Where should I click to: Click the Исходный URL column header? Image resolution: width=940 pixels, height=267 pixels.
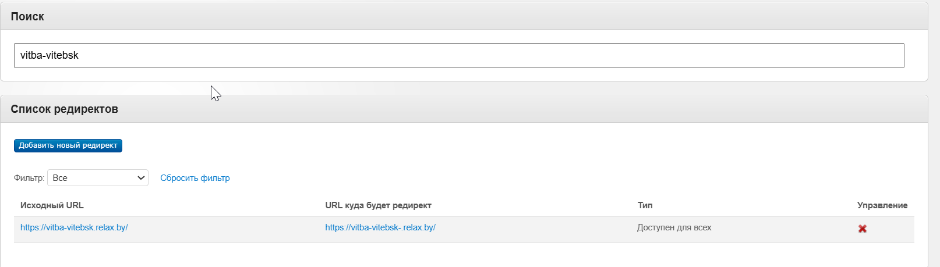point(52,205)
